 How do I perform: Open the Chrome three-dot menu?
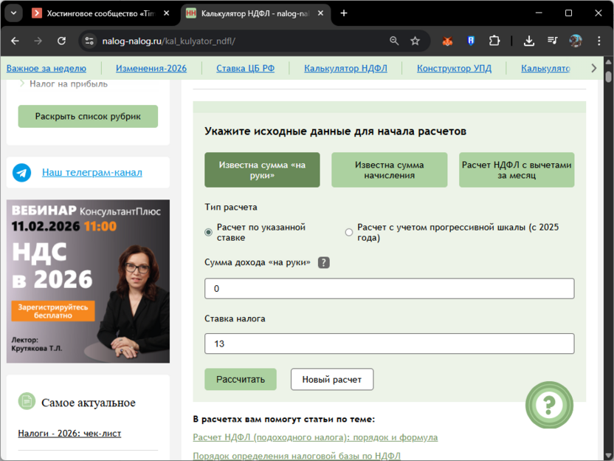pyautogui.click(x=599, y=41)
